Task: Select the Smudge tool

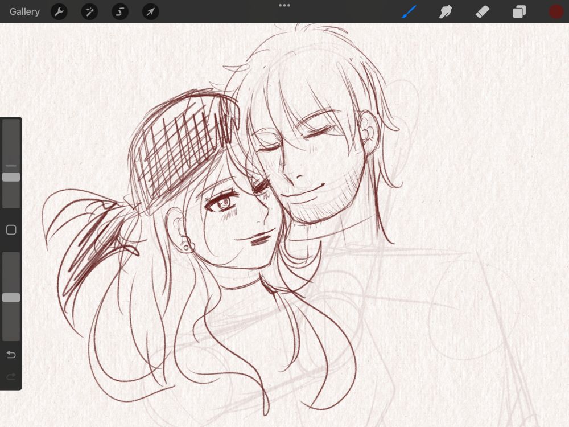Action: pyautogui.click(x=446, y=11)
